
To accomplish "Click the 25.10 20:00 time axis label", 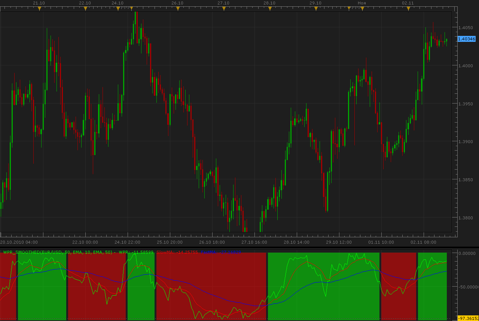I will click(x=170, y=242).
